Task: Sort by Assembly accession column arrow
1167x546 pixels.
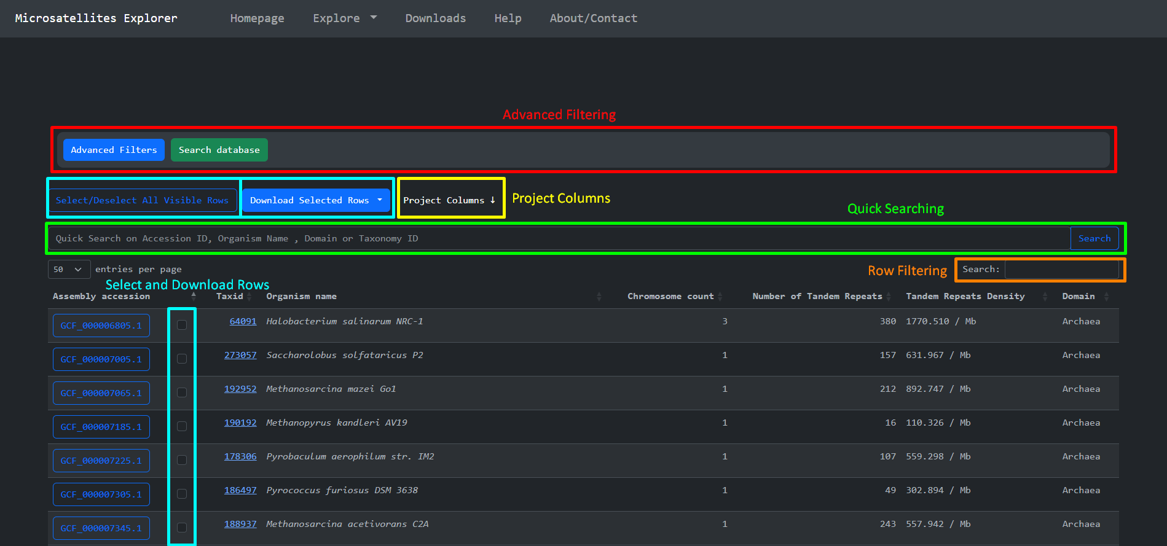Action: 194,296
